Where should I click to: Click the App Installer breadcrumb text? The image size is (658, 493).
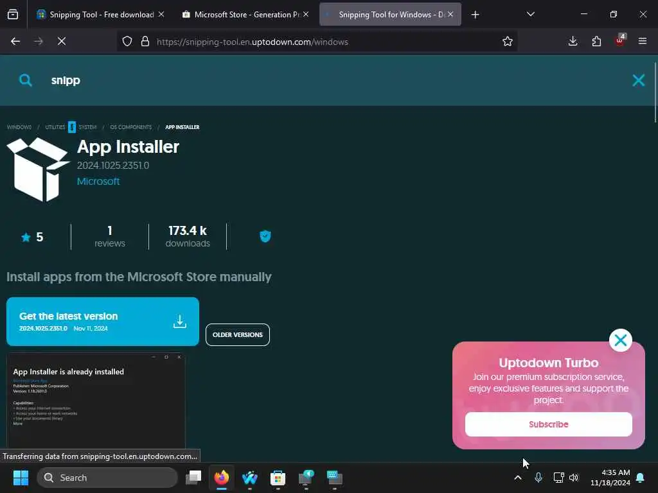(x=182, y=127)
